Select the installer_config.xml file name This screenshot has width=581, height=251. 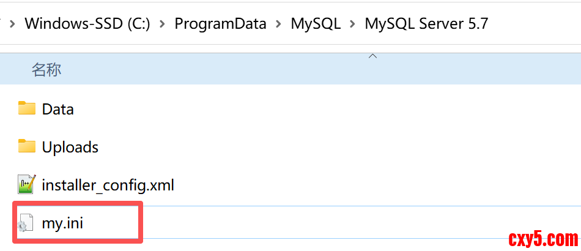(x=108, y=185)
